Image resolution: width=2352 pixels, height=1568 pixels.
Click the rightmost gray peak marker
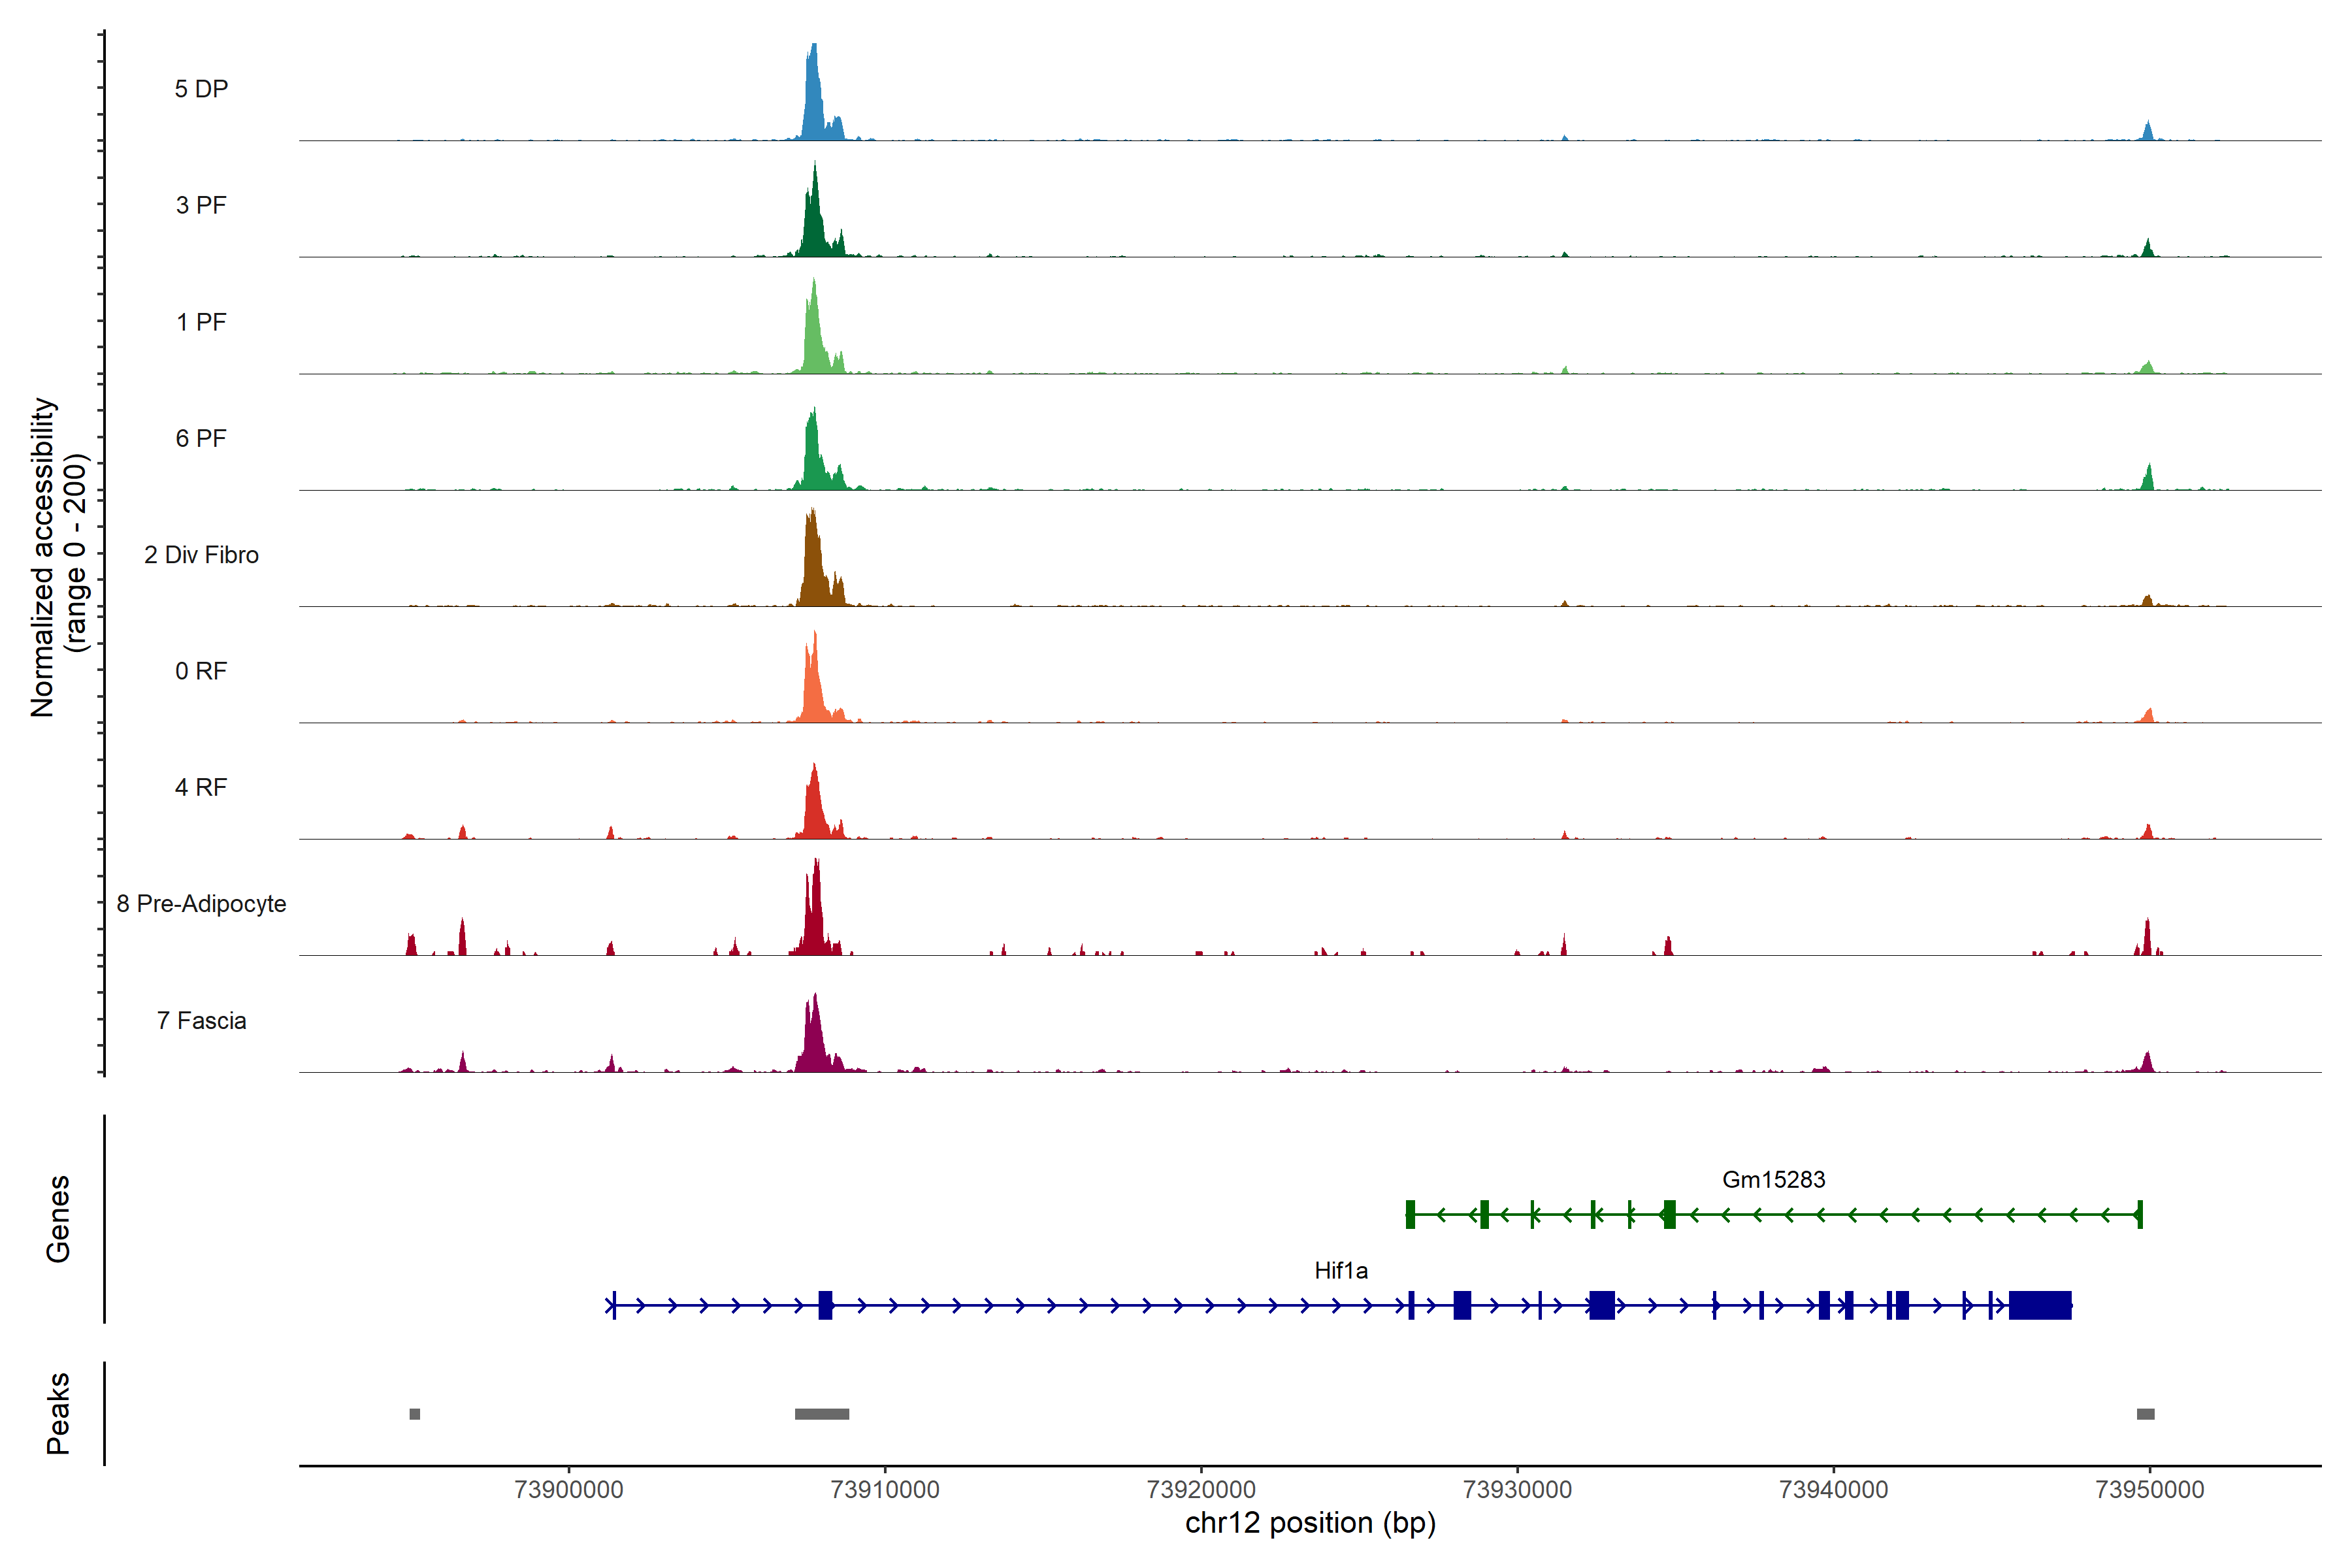pos(2145,1414)
